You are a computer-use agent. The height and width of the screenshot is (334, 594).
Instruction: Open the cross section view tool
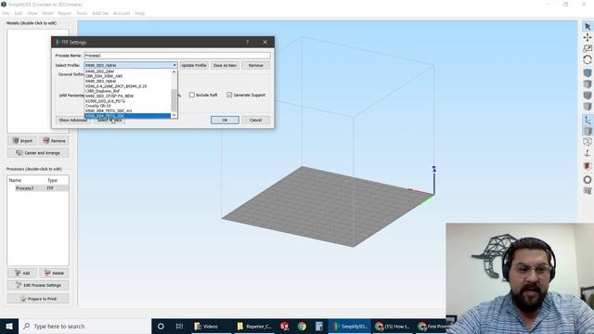pyautogui.click(x=588, y=166)
